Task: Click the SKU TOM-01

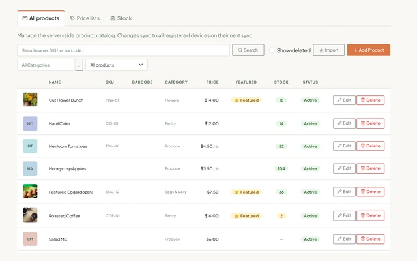Action: point(113,146)
